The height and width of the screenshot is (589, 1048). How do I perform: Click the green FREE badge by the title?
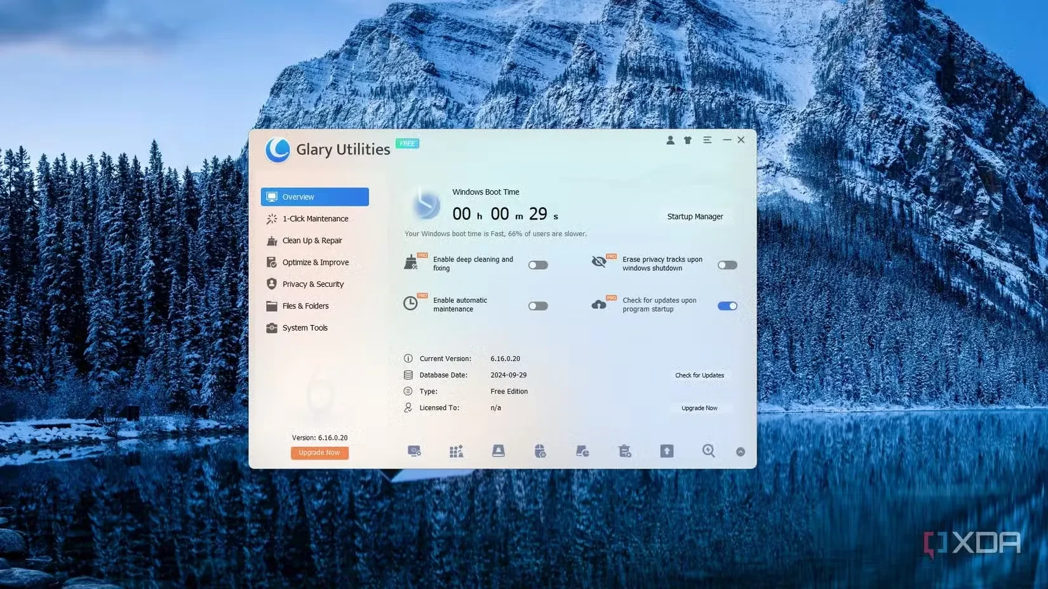tap(407, 143)
